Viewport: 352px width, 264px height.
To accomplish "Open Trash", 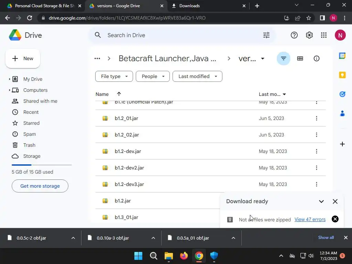I will coord(29,145).
